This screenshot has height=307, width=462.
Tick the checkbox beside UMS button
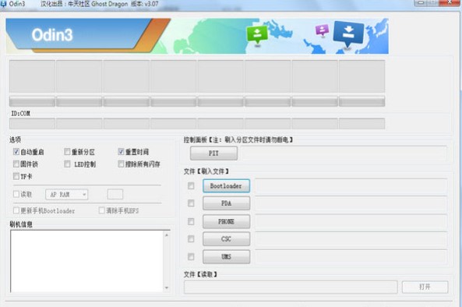(191, 256)
